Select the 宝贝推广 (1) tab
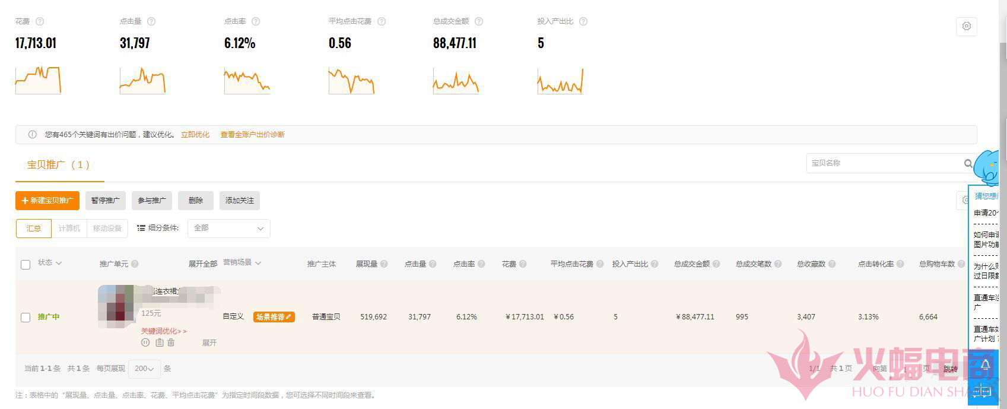This screenshot has width=1007, height=409. [x=59, y=165]
